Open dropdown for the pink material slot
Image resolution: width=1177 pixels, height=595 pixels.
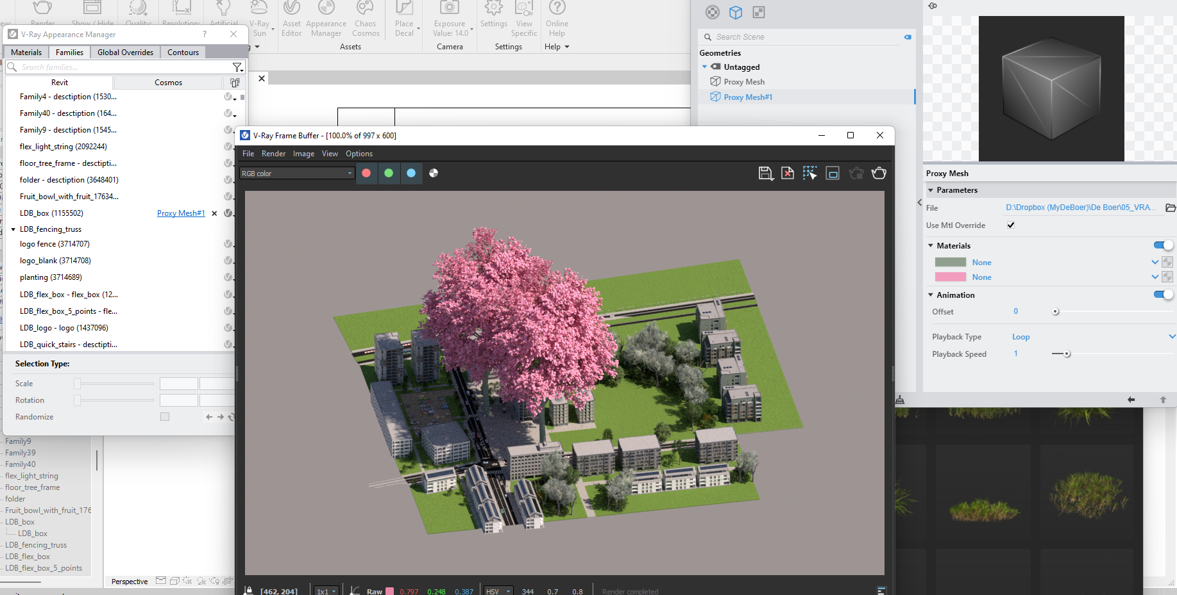(1155, 277)
